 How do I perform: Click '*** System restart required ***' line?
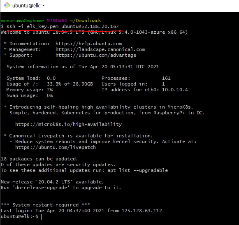point(45,205)
